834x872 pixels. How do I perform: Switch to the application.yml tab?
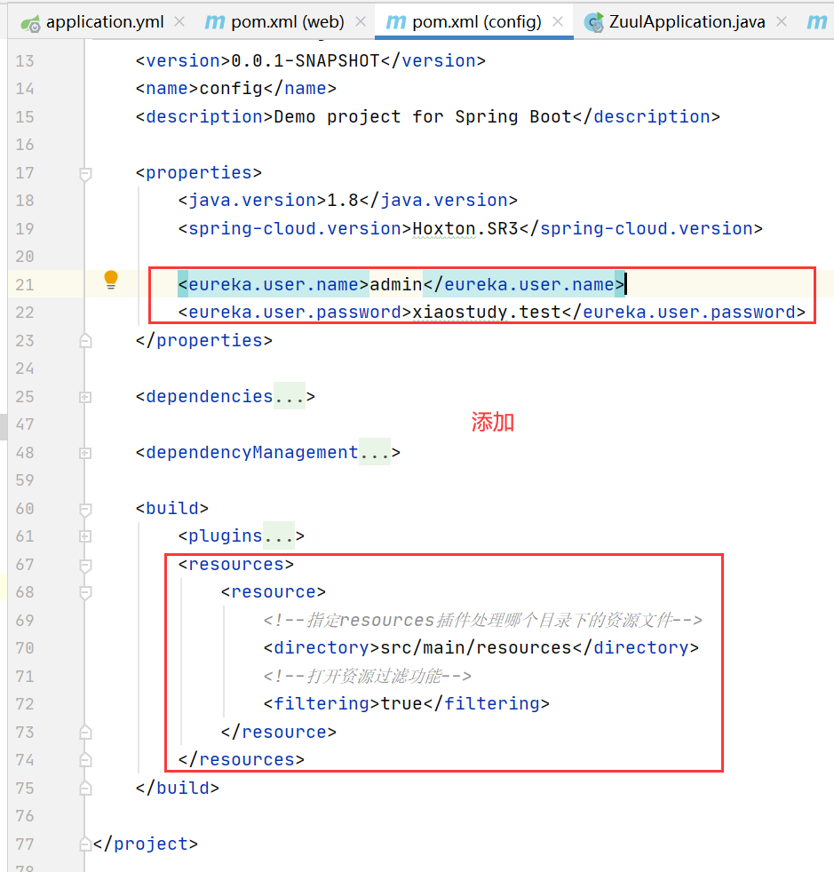pos(105,21)
